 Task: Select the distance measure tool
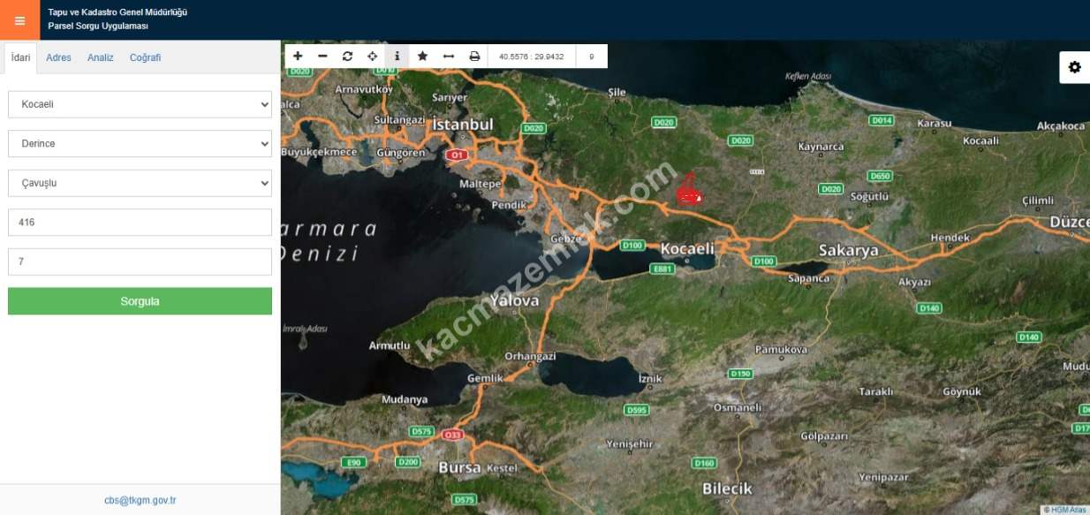click(x=448, y=57)
